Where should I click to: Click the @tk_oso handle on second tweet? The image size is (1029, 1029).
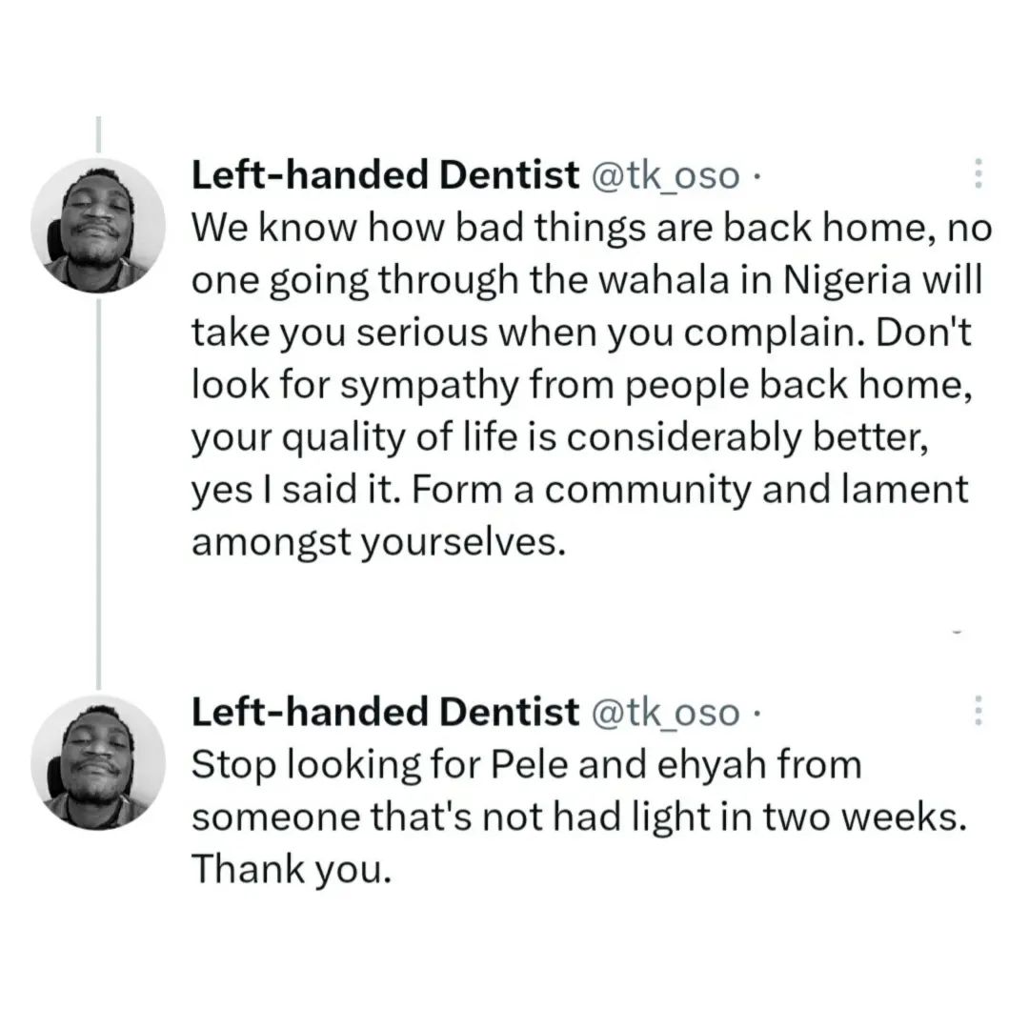pos(666,711)
